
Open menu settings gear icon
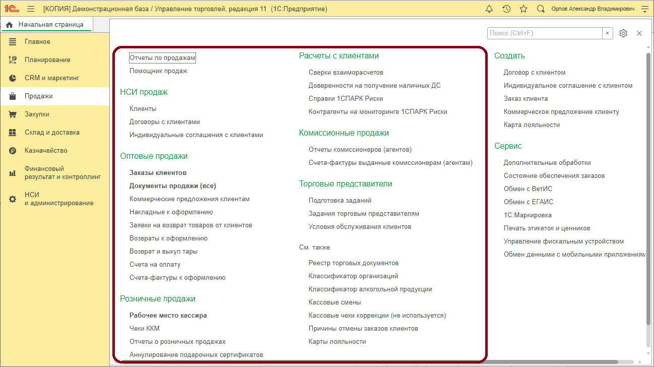(623, 33)
